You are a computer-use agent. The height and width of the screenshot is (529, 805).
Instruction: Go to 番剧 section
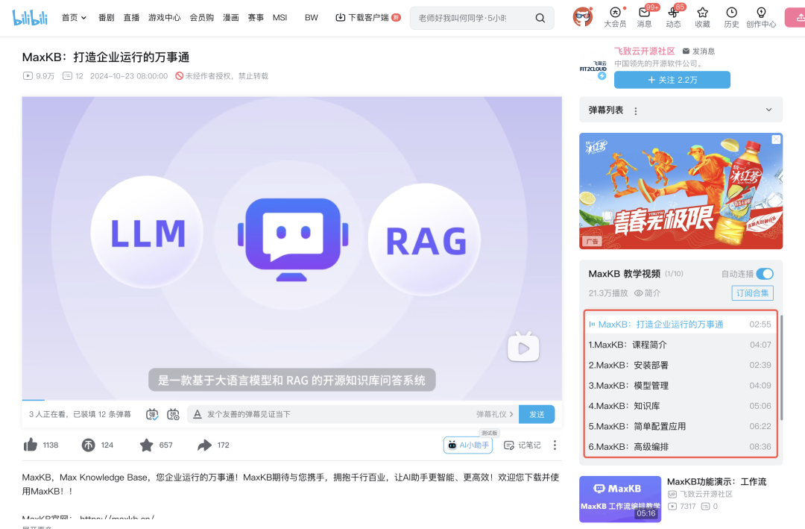[x=107, y=17]
